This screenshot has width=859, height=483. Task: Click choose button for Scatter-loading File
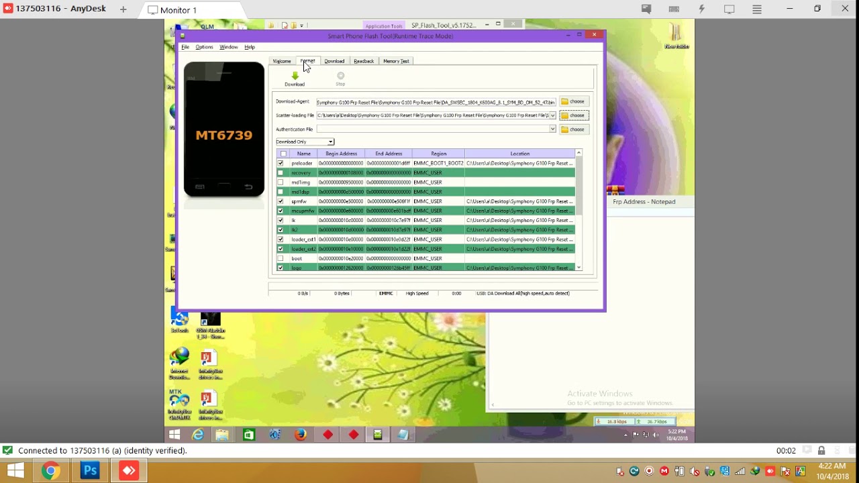574,115
